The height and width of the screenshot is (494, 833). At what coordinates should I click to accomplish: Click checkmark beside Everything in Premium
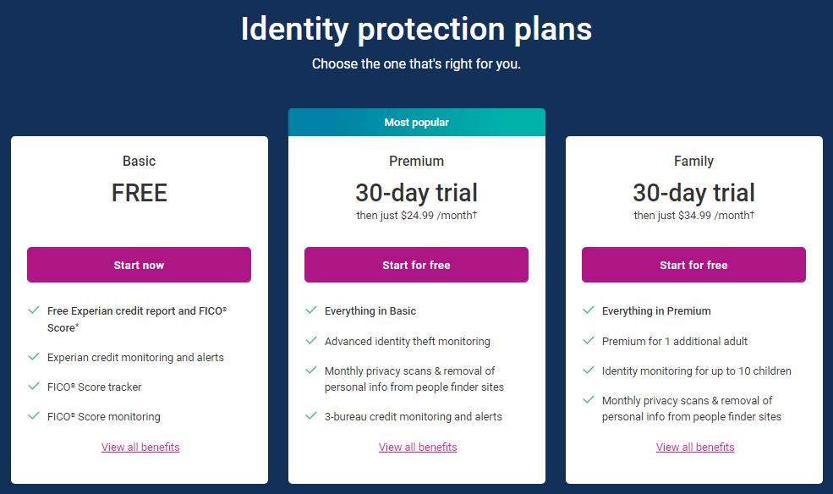(588, 310)
